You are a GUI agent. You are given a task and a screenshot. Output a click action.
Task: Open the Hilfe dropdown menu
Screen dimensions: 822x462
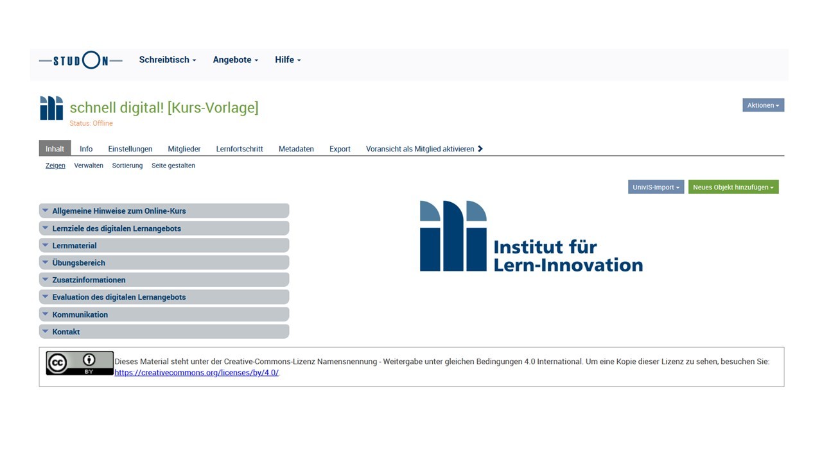click(288, 60)
